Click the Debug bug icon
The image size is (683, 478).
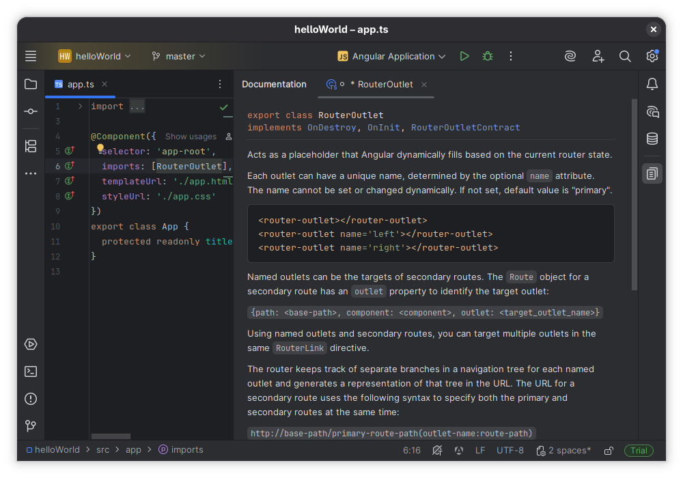pyautogui.click(x=488, y=56)
